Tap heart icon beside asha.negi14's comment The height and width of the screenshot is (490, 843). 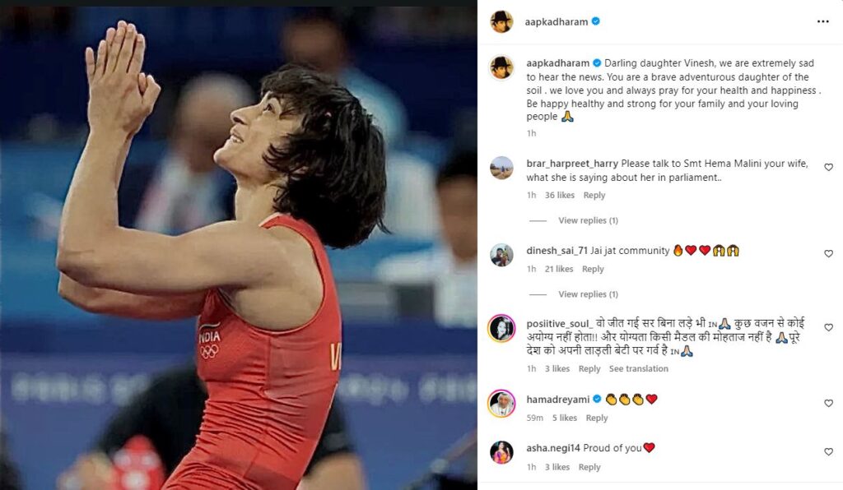tap(828, 452)
